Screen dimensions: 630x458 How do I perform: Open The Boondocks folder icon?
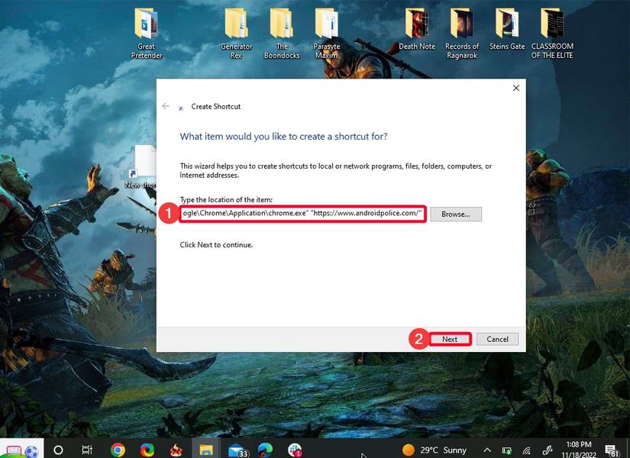[x=281, y=24]
